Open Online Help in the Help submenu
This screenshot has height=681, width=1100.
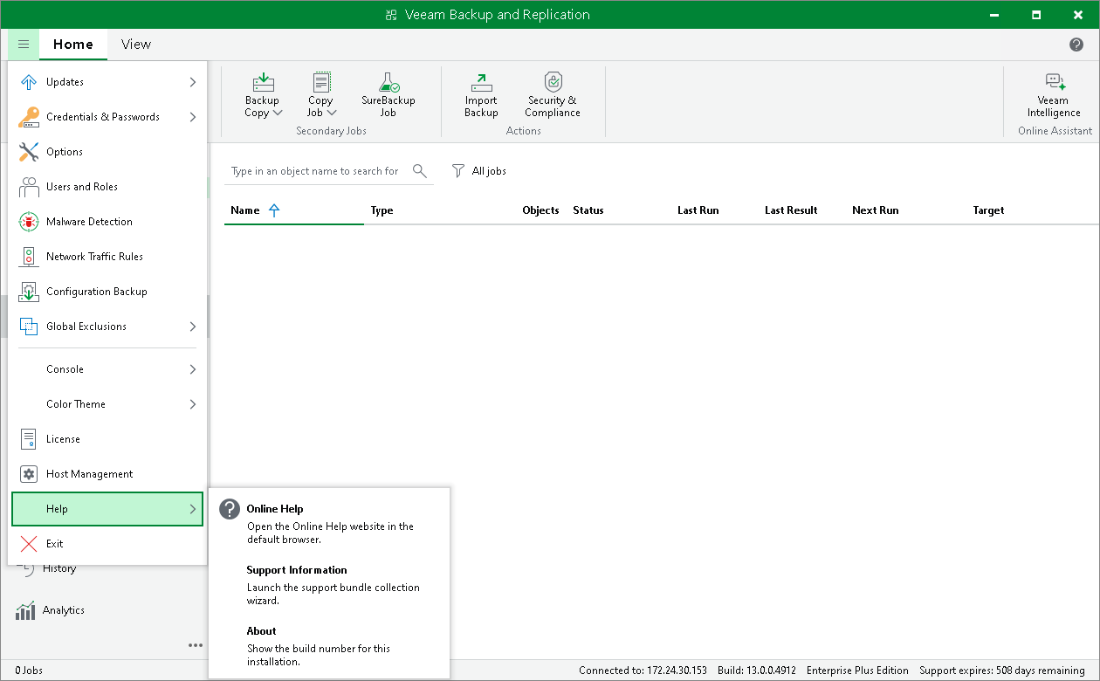coord(329,524)
